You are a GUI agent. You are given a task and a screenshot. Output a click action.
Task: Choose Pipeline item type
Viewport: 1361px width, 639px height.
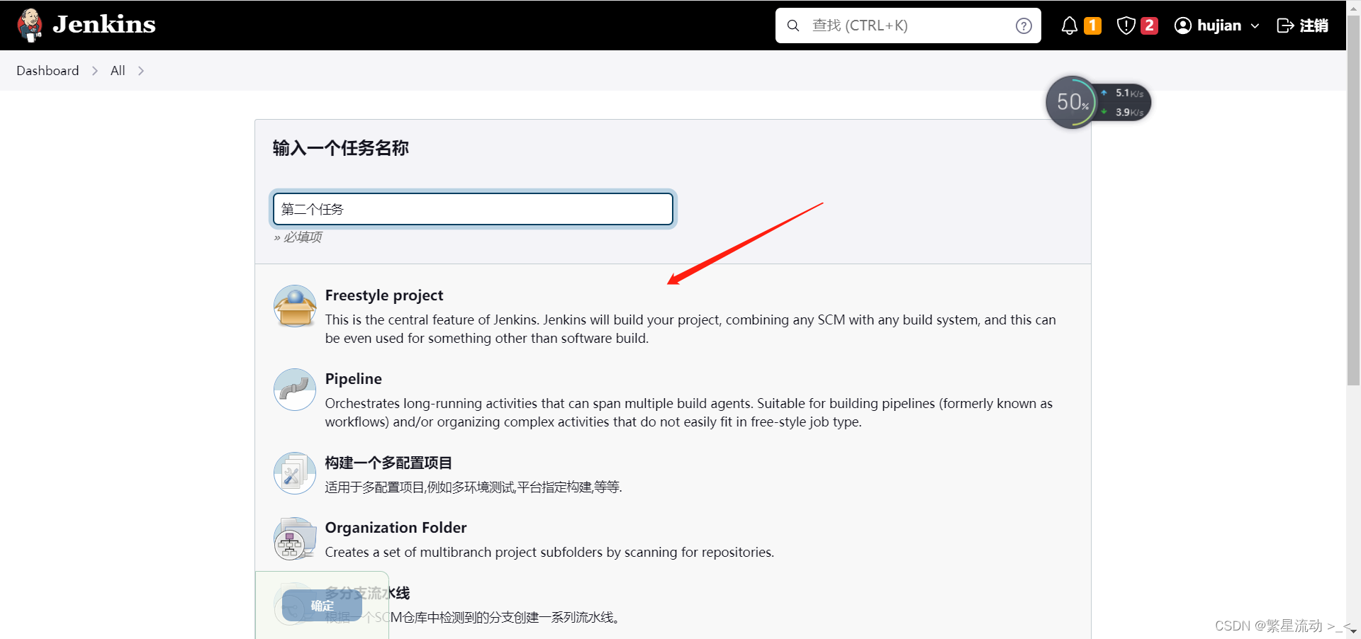pos(354,379)
